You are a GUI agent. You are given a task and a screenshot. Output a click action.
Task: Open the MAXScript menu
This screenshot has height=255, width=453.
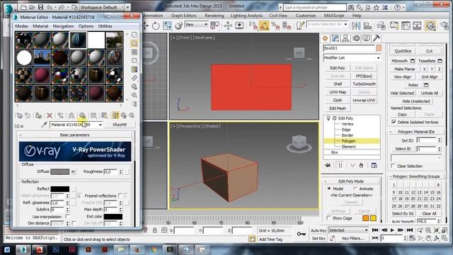point(334,16)
